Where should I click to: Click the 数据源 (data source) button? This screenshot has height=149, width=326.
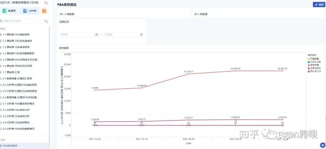pyautogui.click(x=9, y=11)
